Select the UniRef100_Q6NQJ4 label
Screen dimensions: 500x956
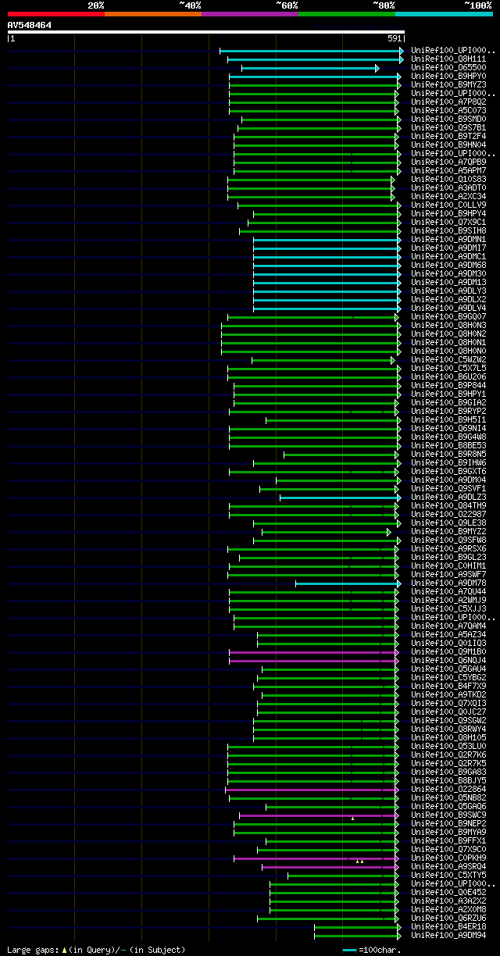pyautogui.click(x=448, y=660)
